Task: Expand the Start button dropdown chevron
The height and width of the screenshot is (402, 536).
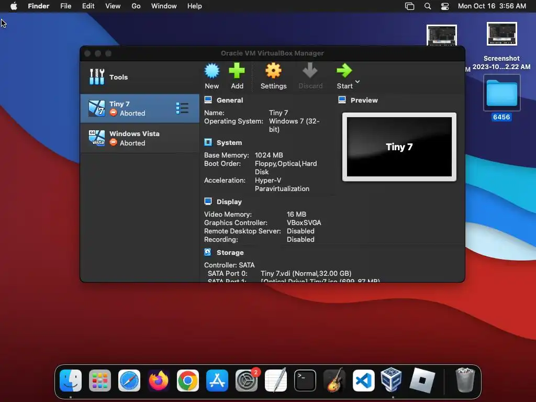Action: click(357, 81)
